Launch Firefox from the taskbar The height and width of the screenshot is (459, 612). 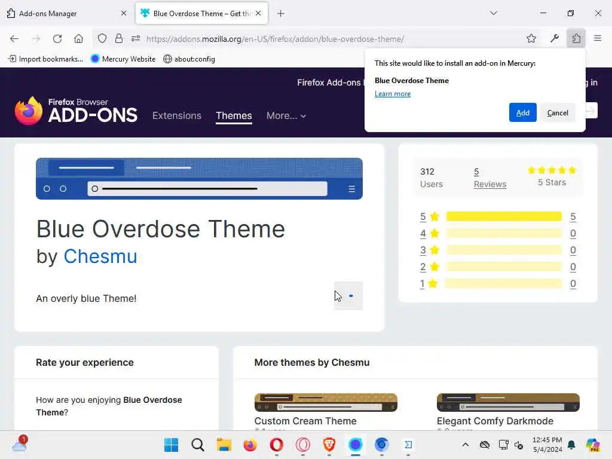click(250, 445)
